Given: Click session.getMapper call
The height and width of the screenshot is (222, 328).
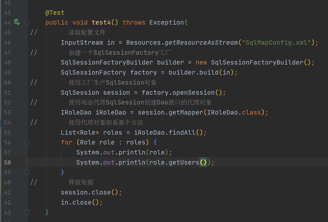Looking at the screenshot, I should (x=170, y=112).
